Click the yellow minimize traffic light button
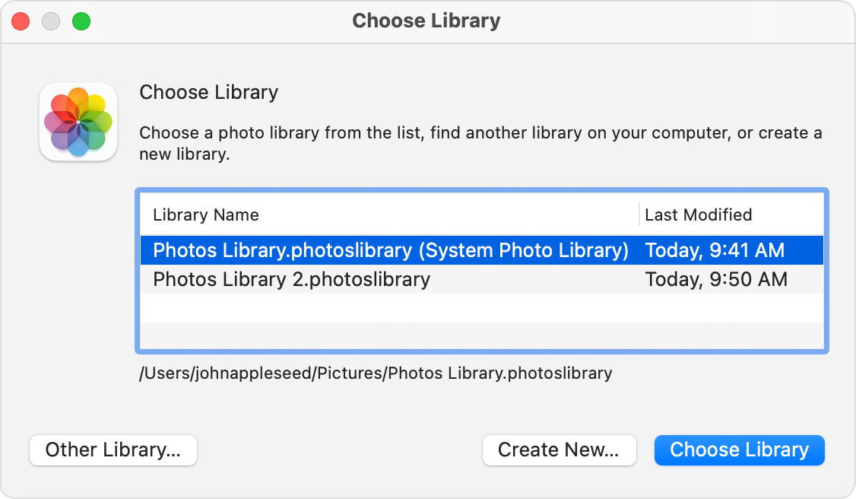 click(x=50, y=21)
